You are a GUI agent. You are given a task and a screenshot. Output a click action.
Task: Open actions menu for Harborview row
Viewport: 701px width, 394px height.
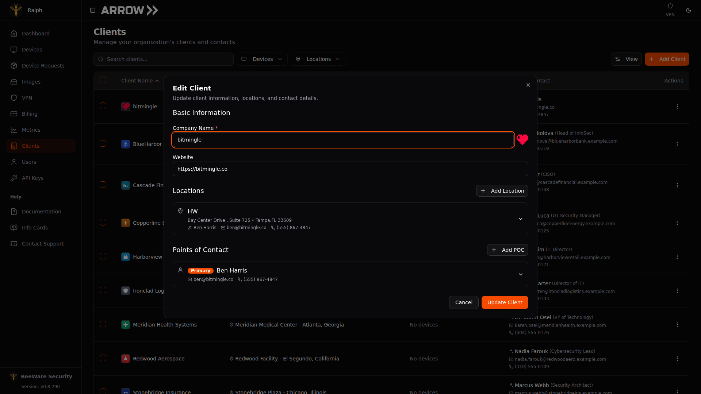(677, 257)
